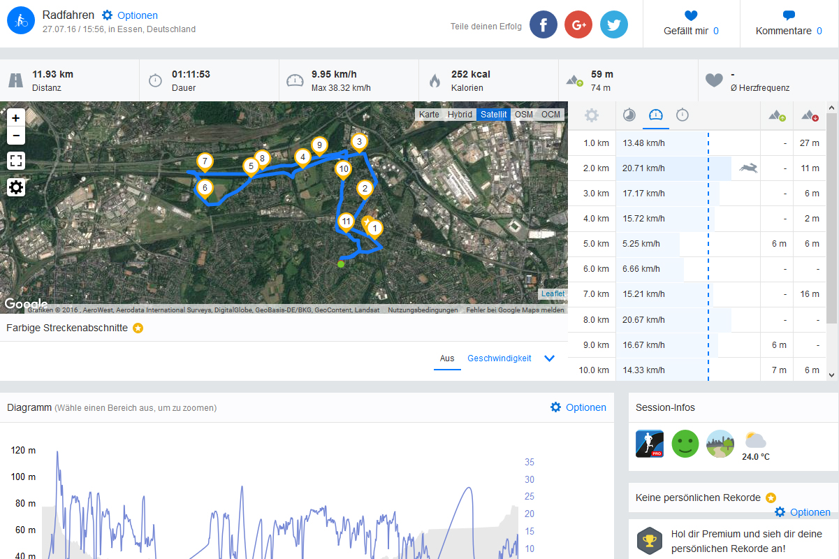
Task: Click the 11.93 km Distanz stat
Action: coord(70,80)
